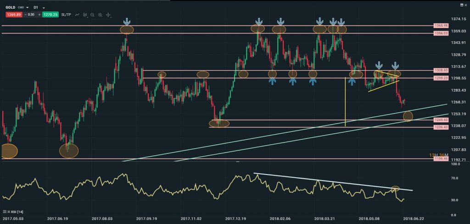Click the detach chart window icon

[462, 5]
